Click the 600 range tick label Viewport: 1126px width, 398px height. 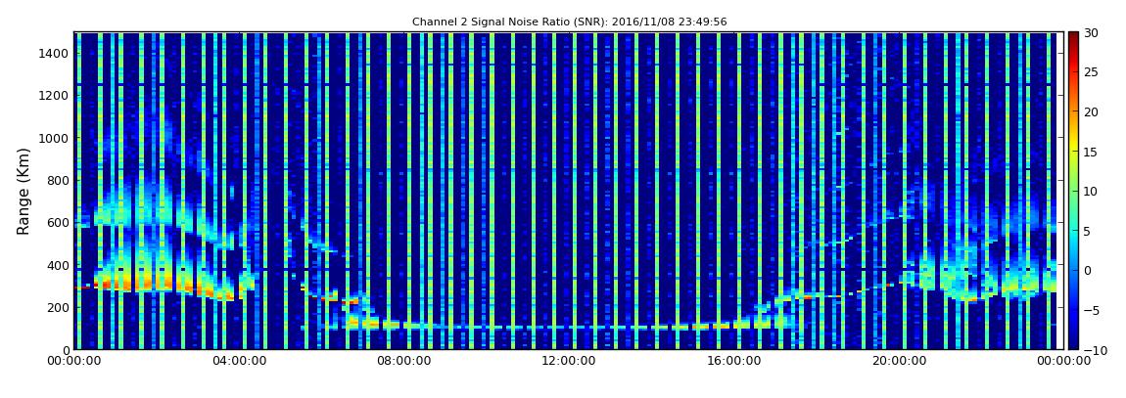pos(58,222)
